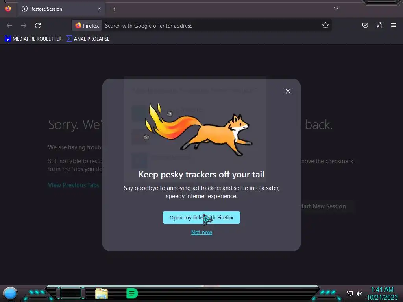Image resolution: width=403 pixels, height=302 pixels.
Task: Click the volume speaker tray icon
Action: pyautogui.click(x=359, y=293)
